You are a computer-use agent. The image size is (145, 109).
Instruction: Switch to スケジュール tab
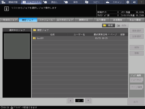point(47,20)
